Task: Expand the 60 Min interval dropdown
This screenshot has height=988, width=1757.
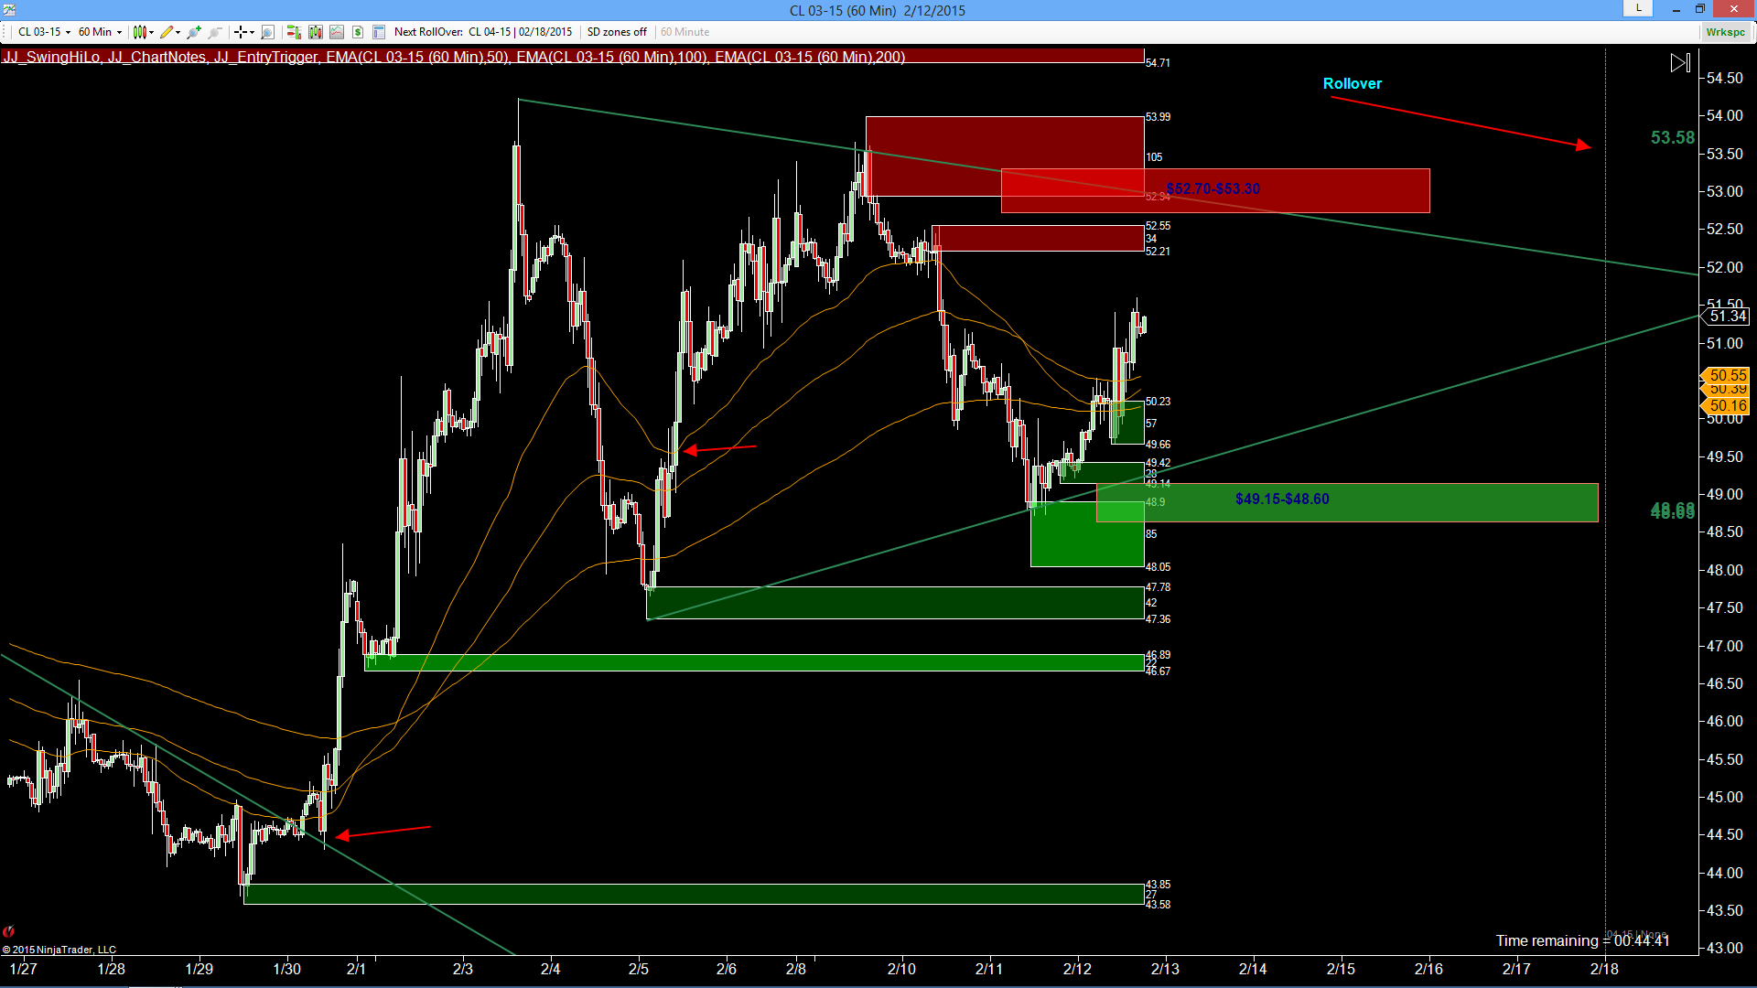Action: point(100,32)
